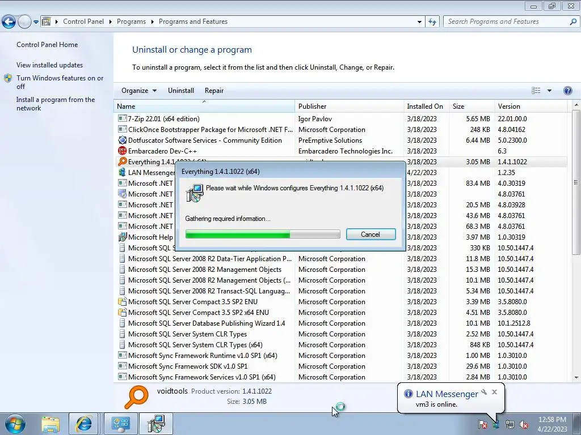
Task: Click the network tray icon
Action: tap(510, 424)
